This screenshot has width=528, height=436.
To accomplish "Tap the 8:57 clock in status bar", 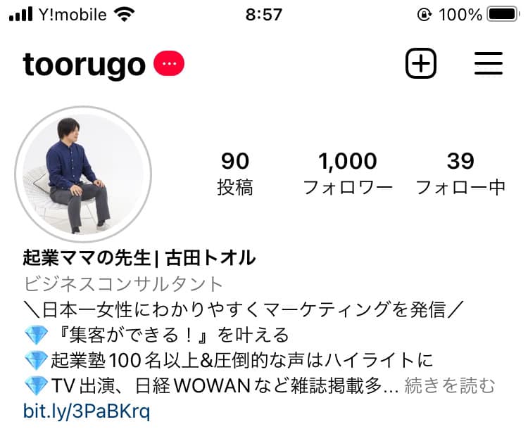I will click(x=264, y=15).
